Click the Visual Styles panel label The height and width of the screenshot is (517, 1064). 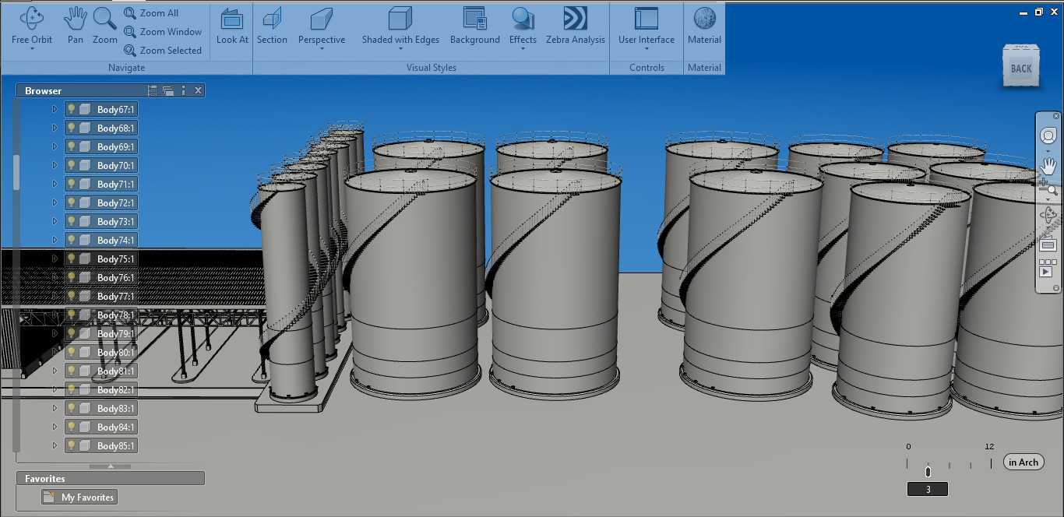click(432, 68)
